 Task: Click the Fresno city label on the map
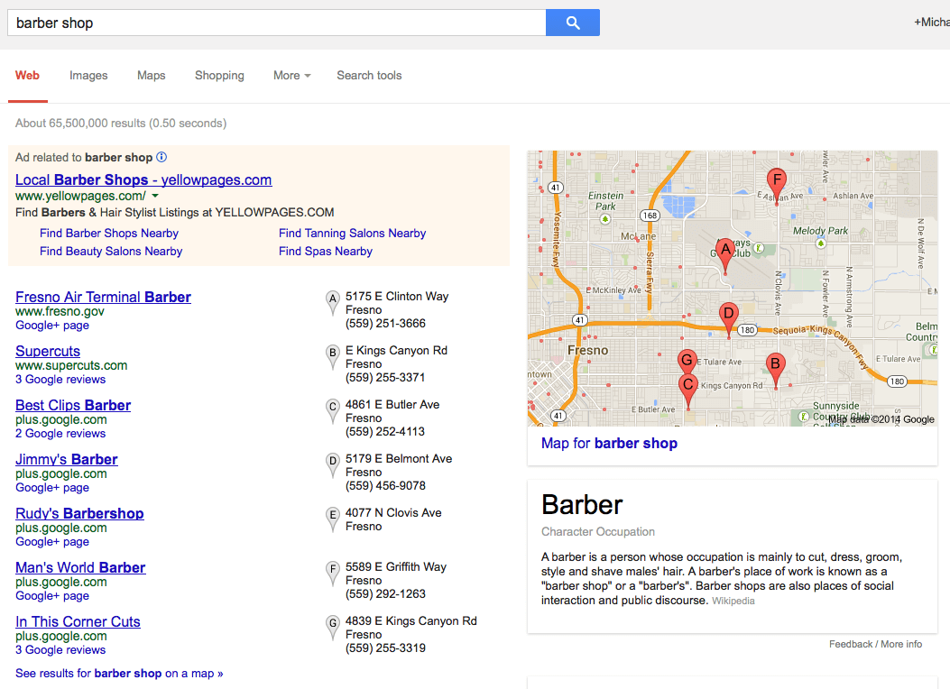(x=587, y=350)
